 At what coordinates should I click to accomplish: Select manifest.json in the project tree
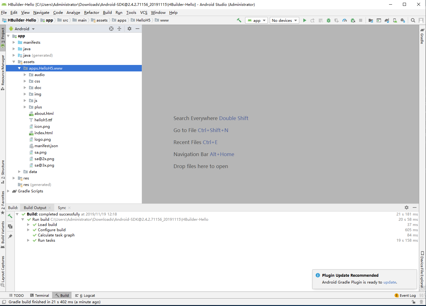[x=46, y=146]
